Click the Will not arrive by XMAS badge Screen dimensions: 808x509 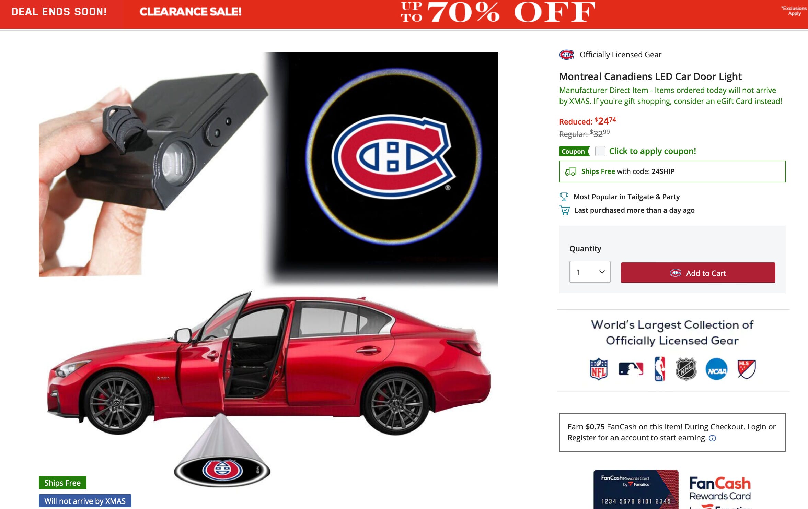tap(85, 501)
